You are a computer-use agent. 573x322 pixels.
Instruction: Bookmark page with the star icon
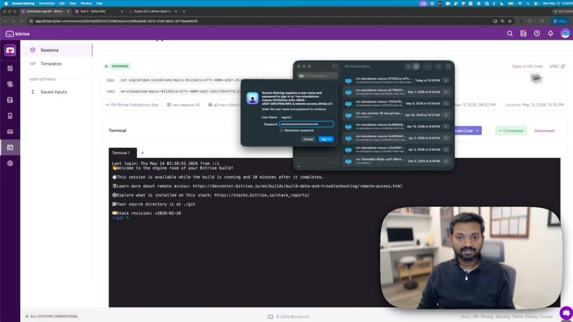pos(510,21)
